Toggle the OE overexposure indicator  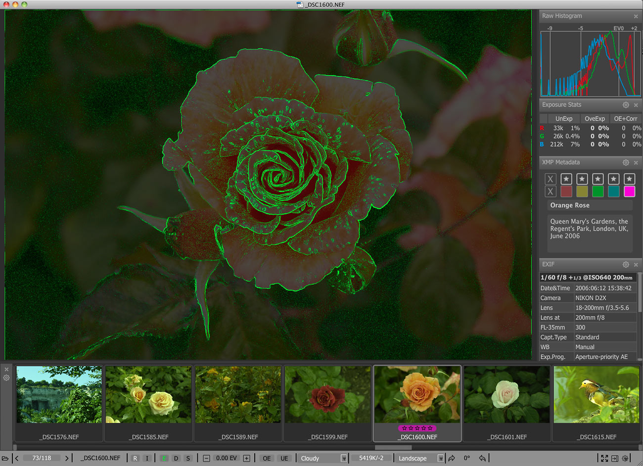[x=267, y=459]
